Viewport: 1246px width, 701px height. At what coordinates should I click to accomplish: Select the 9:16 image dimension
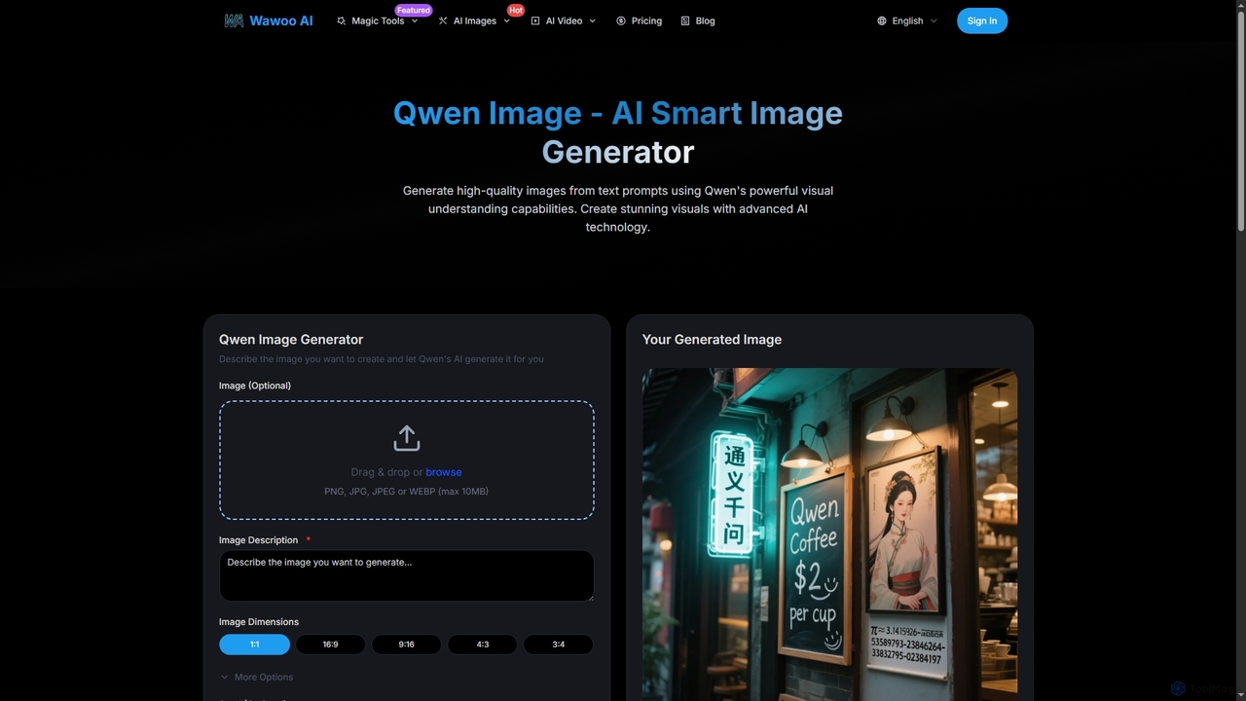(x=406, y=645)
